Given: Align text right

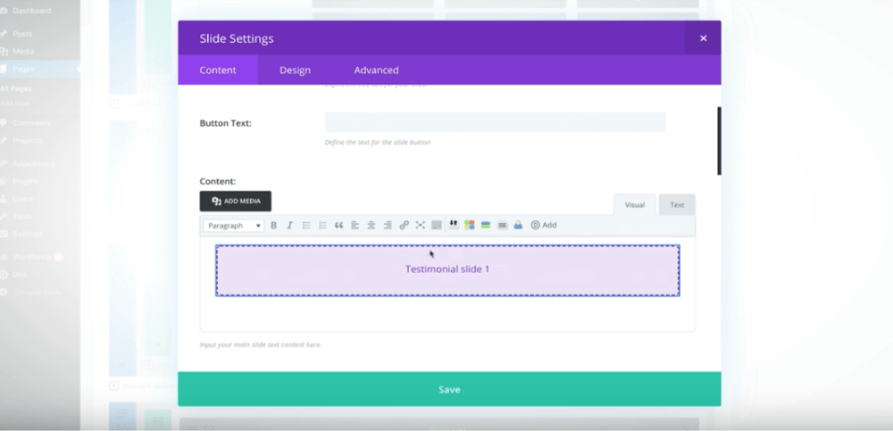Looking at the screenshot, I should [x=388, y=226].
